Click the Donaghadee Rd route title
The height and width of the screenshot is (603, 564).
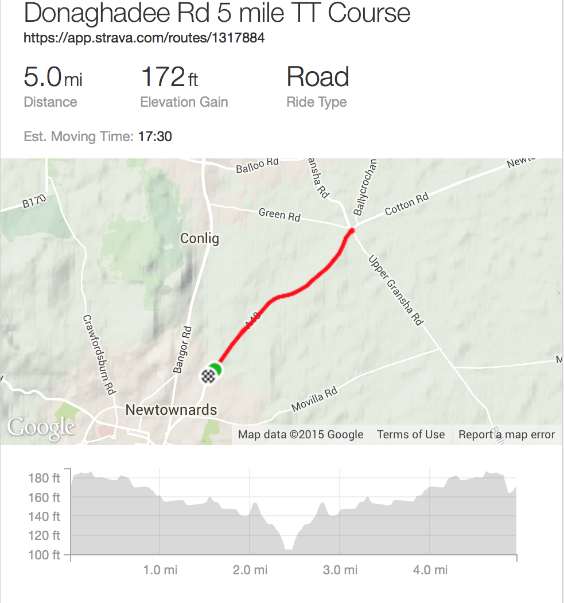pyautogui.click(x=217, y=13)
